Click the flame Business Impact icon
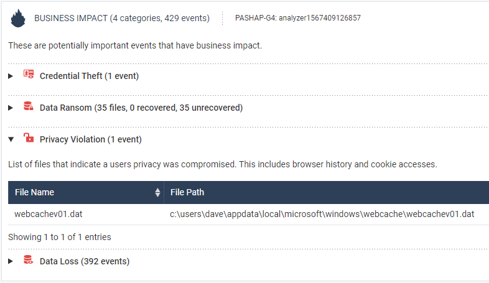The image size is (489, 283). (x=19, y=18)
